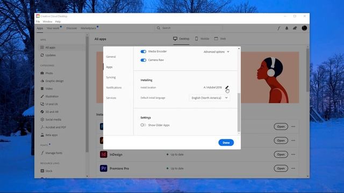Toggle the Media Encoder switch
The width and height of the screenshot is (344, 193).
144,51
